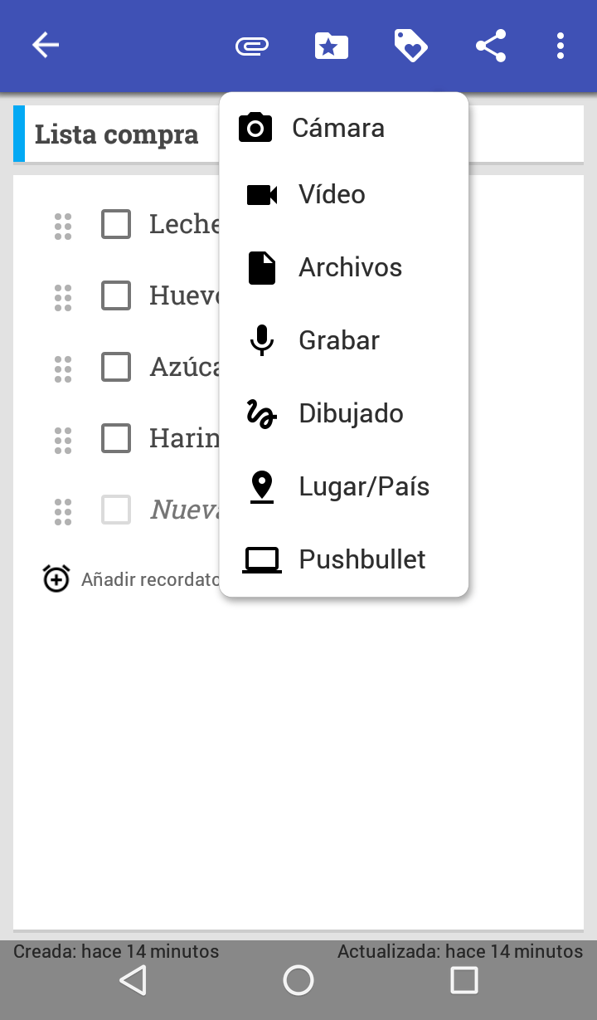Tap the back arrow in header
Screen dimensions: 597x1020
coord(46,46)
